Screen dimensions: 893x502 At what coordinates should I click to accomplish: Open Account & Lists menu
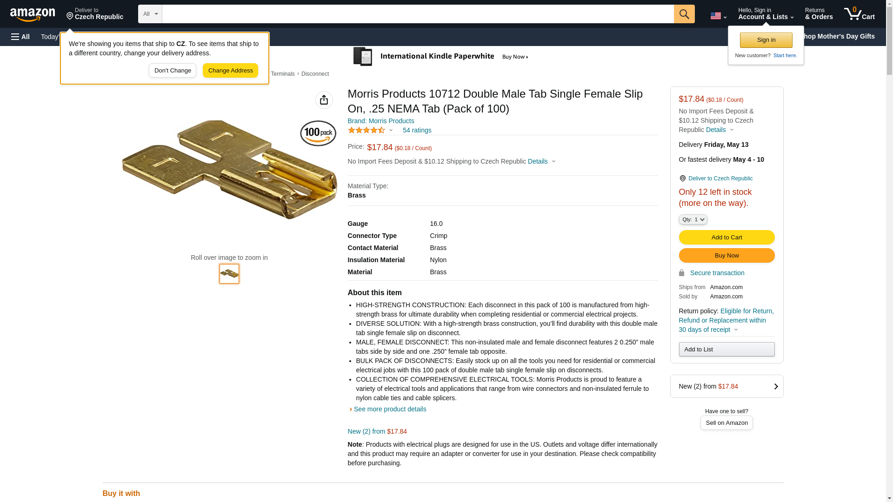coord(766,14)
